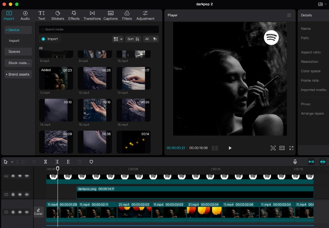Mute the darkpop.png track
329x228 pixels.
click(x=27, y=194)
